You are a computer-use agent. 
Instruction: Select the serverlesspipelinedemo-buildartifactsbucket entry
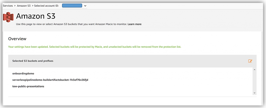50,80
